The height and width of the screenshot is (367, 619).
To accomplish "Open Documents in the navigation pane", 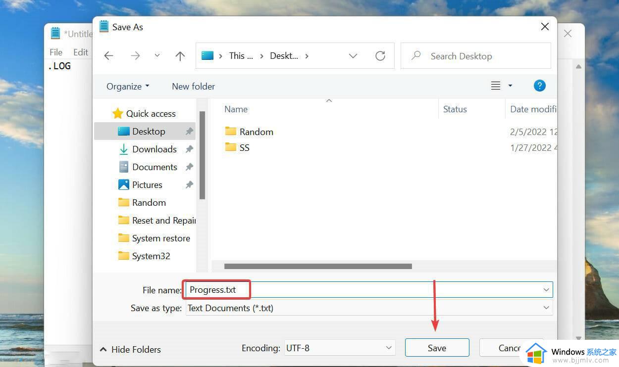I will (x=155, y=167).
